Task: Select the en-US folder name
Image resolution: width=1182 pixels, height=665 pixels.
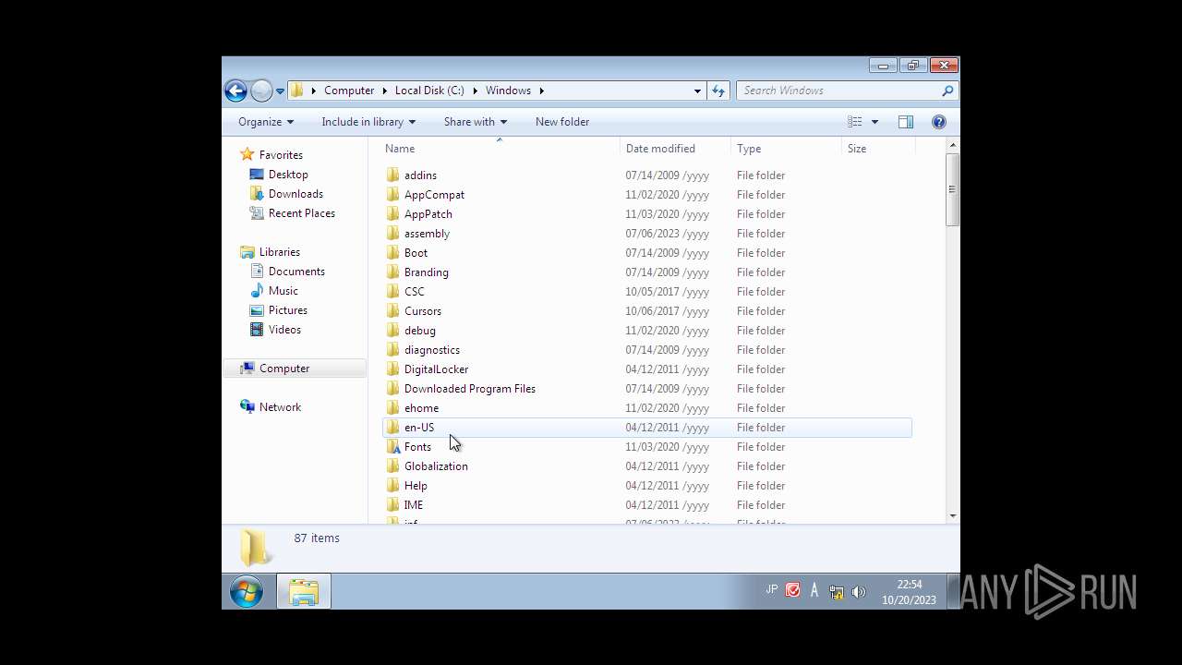Action: [x=419, y=428]
